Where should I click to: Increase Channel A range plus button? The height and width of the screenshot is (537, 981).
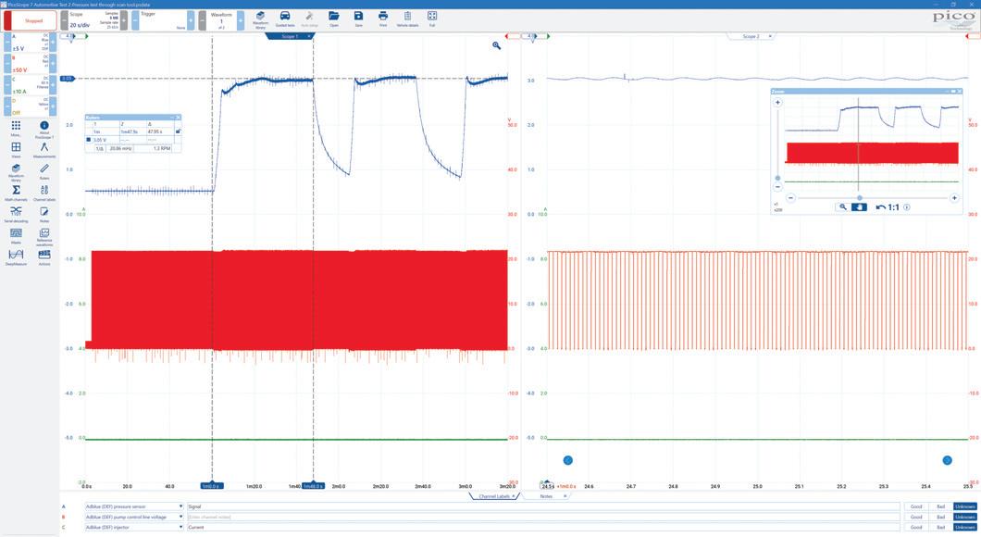[53, 43]
